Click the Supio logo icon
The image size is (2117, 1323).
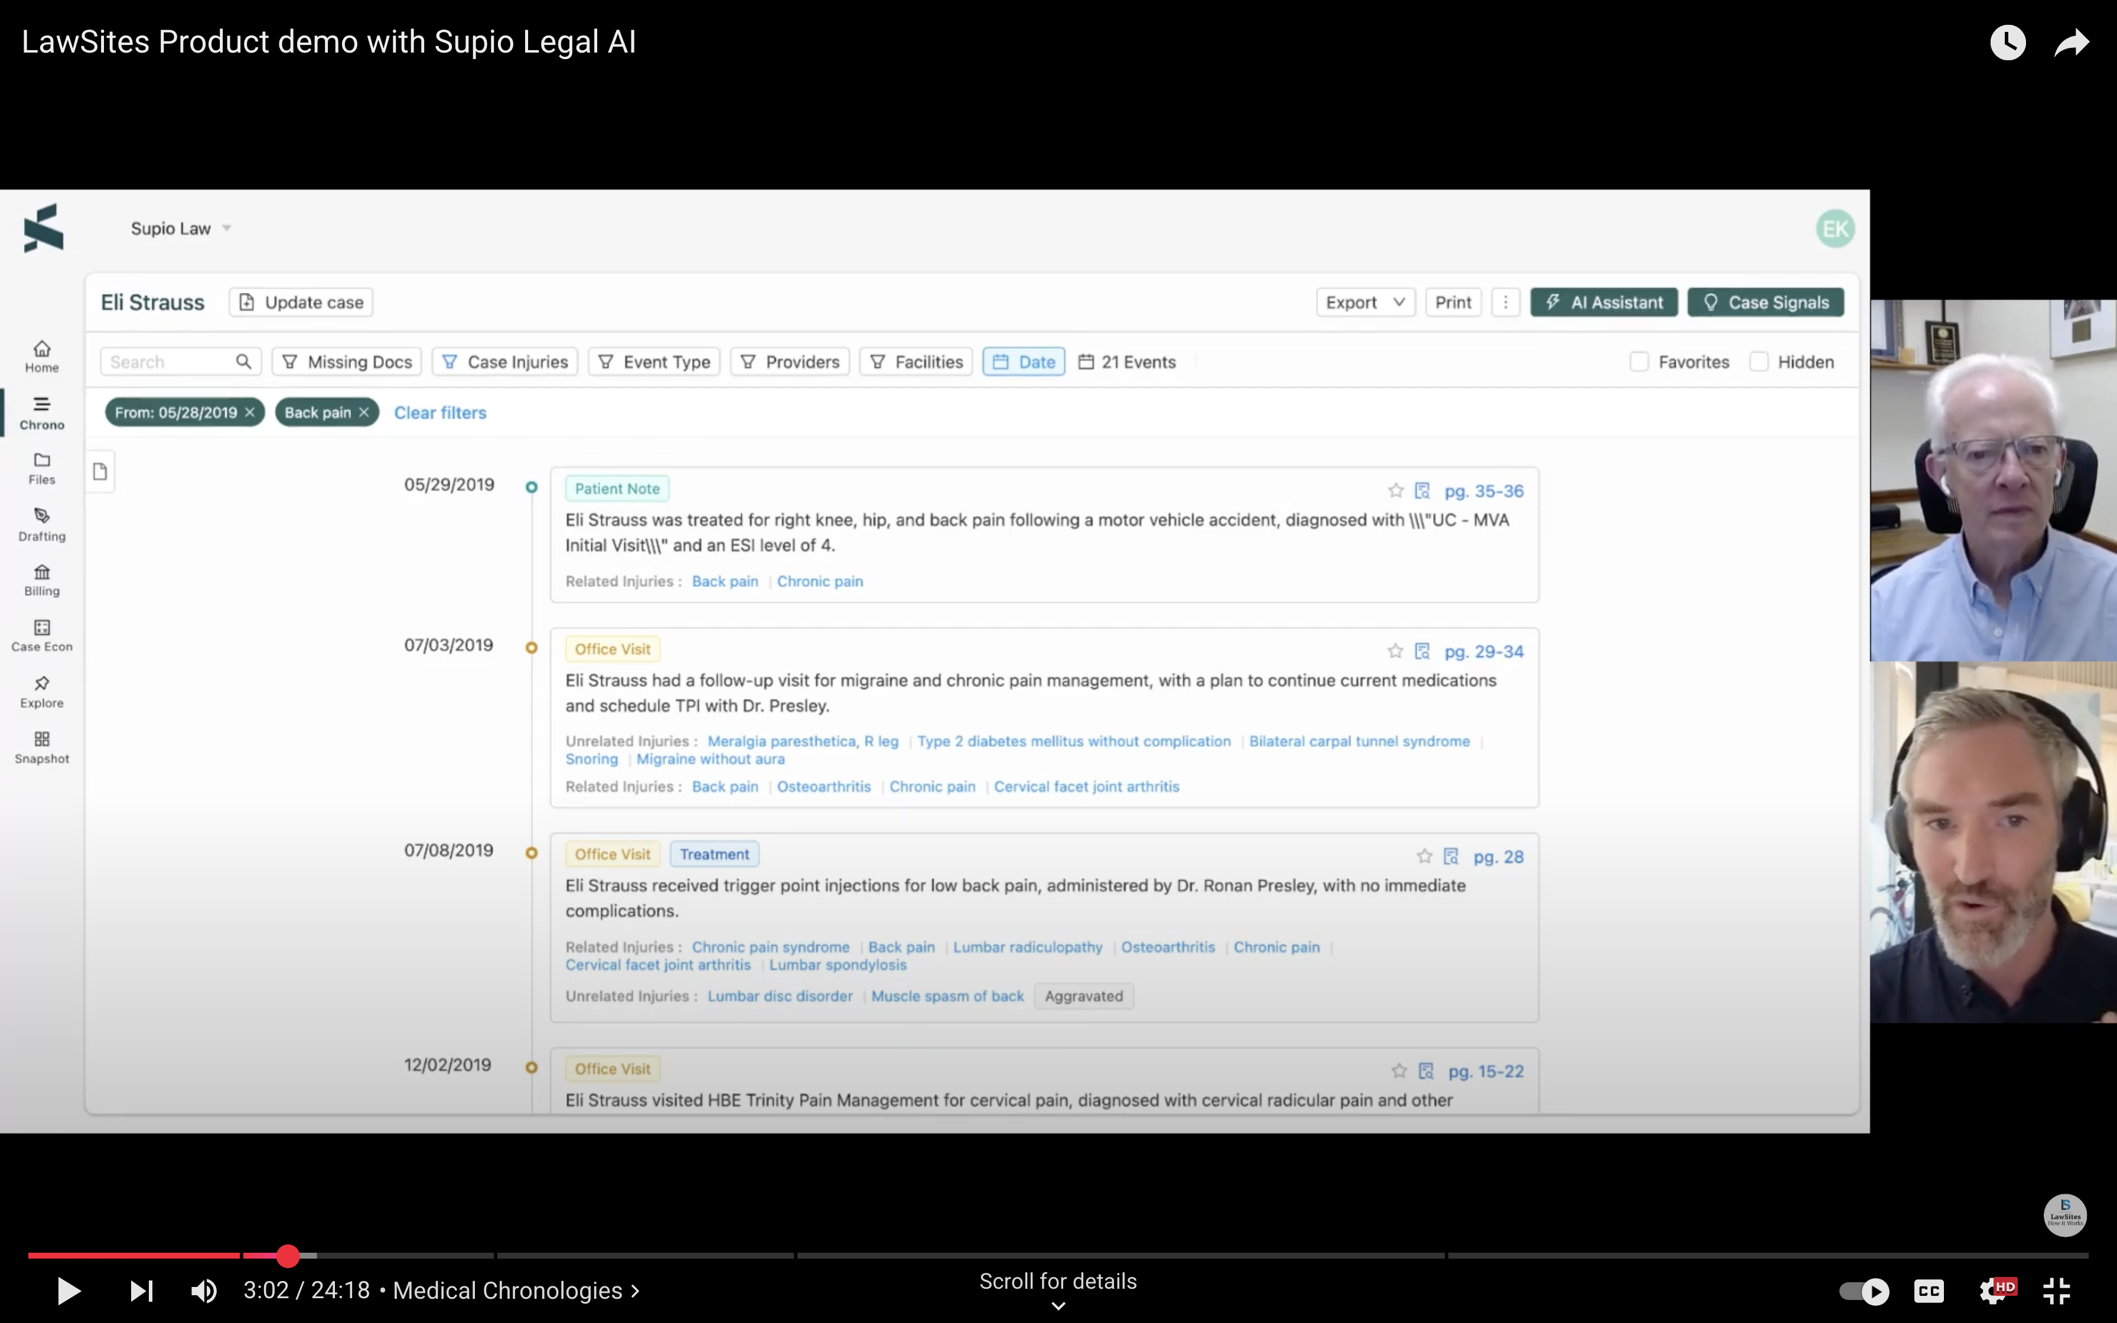tap(44, 229)
